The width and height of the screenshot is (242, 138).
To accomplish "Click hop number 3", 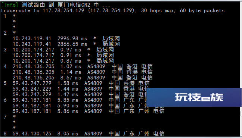I will (x=5, y=50).
